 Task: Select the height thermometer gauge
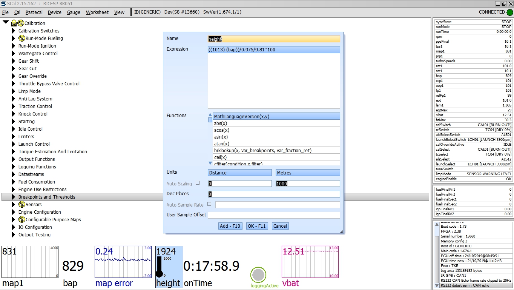click(x=169, y=267)
